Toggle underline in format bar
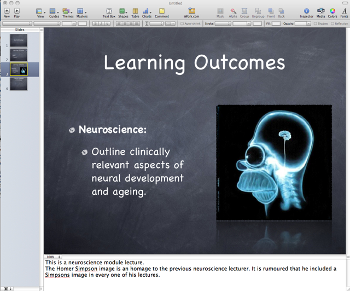The image size is (350, 291). 107,24
